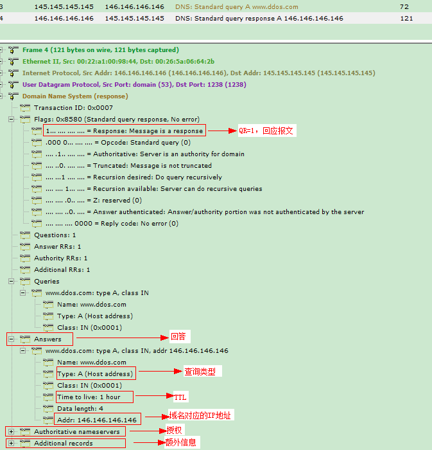Viewport: 432px width, 450px height.
Task: Click icon beside User Datagram Protocol
Action: point(13,85)
